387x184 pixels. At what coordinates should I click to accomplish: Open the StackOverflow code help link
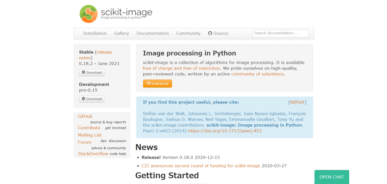pos(93,154)
